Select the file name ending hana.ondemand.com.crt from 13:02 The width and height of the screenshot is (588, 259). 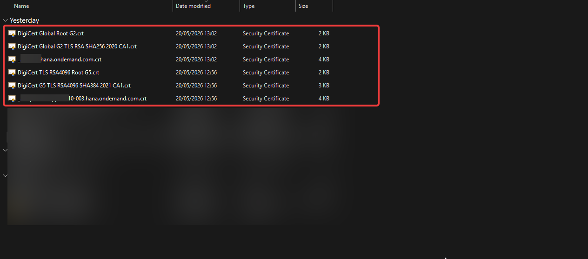point(60,60)
